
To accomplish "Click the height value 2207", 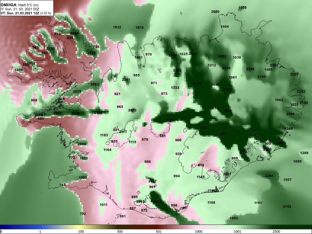I will [x=227, y=174].
